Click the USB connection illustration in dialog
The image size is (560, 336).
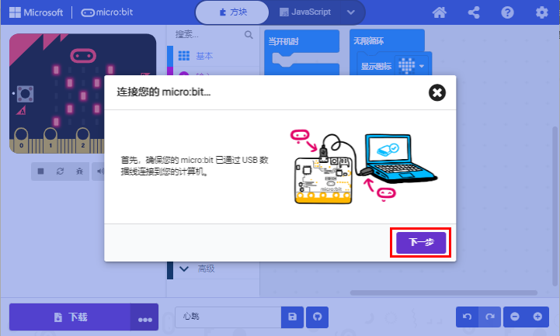(363, 167)
